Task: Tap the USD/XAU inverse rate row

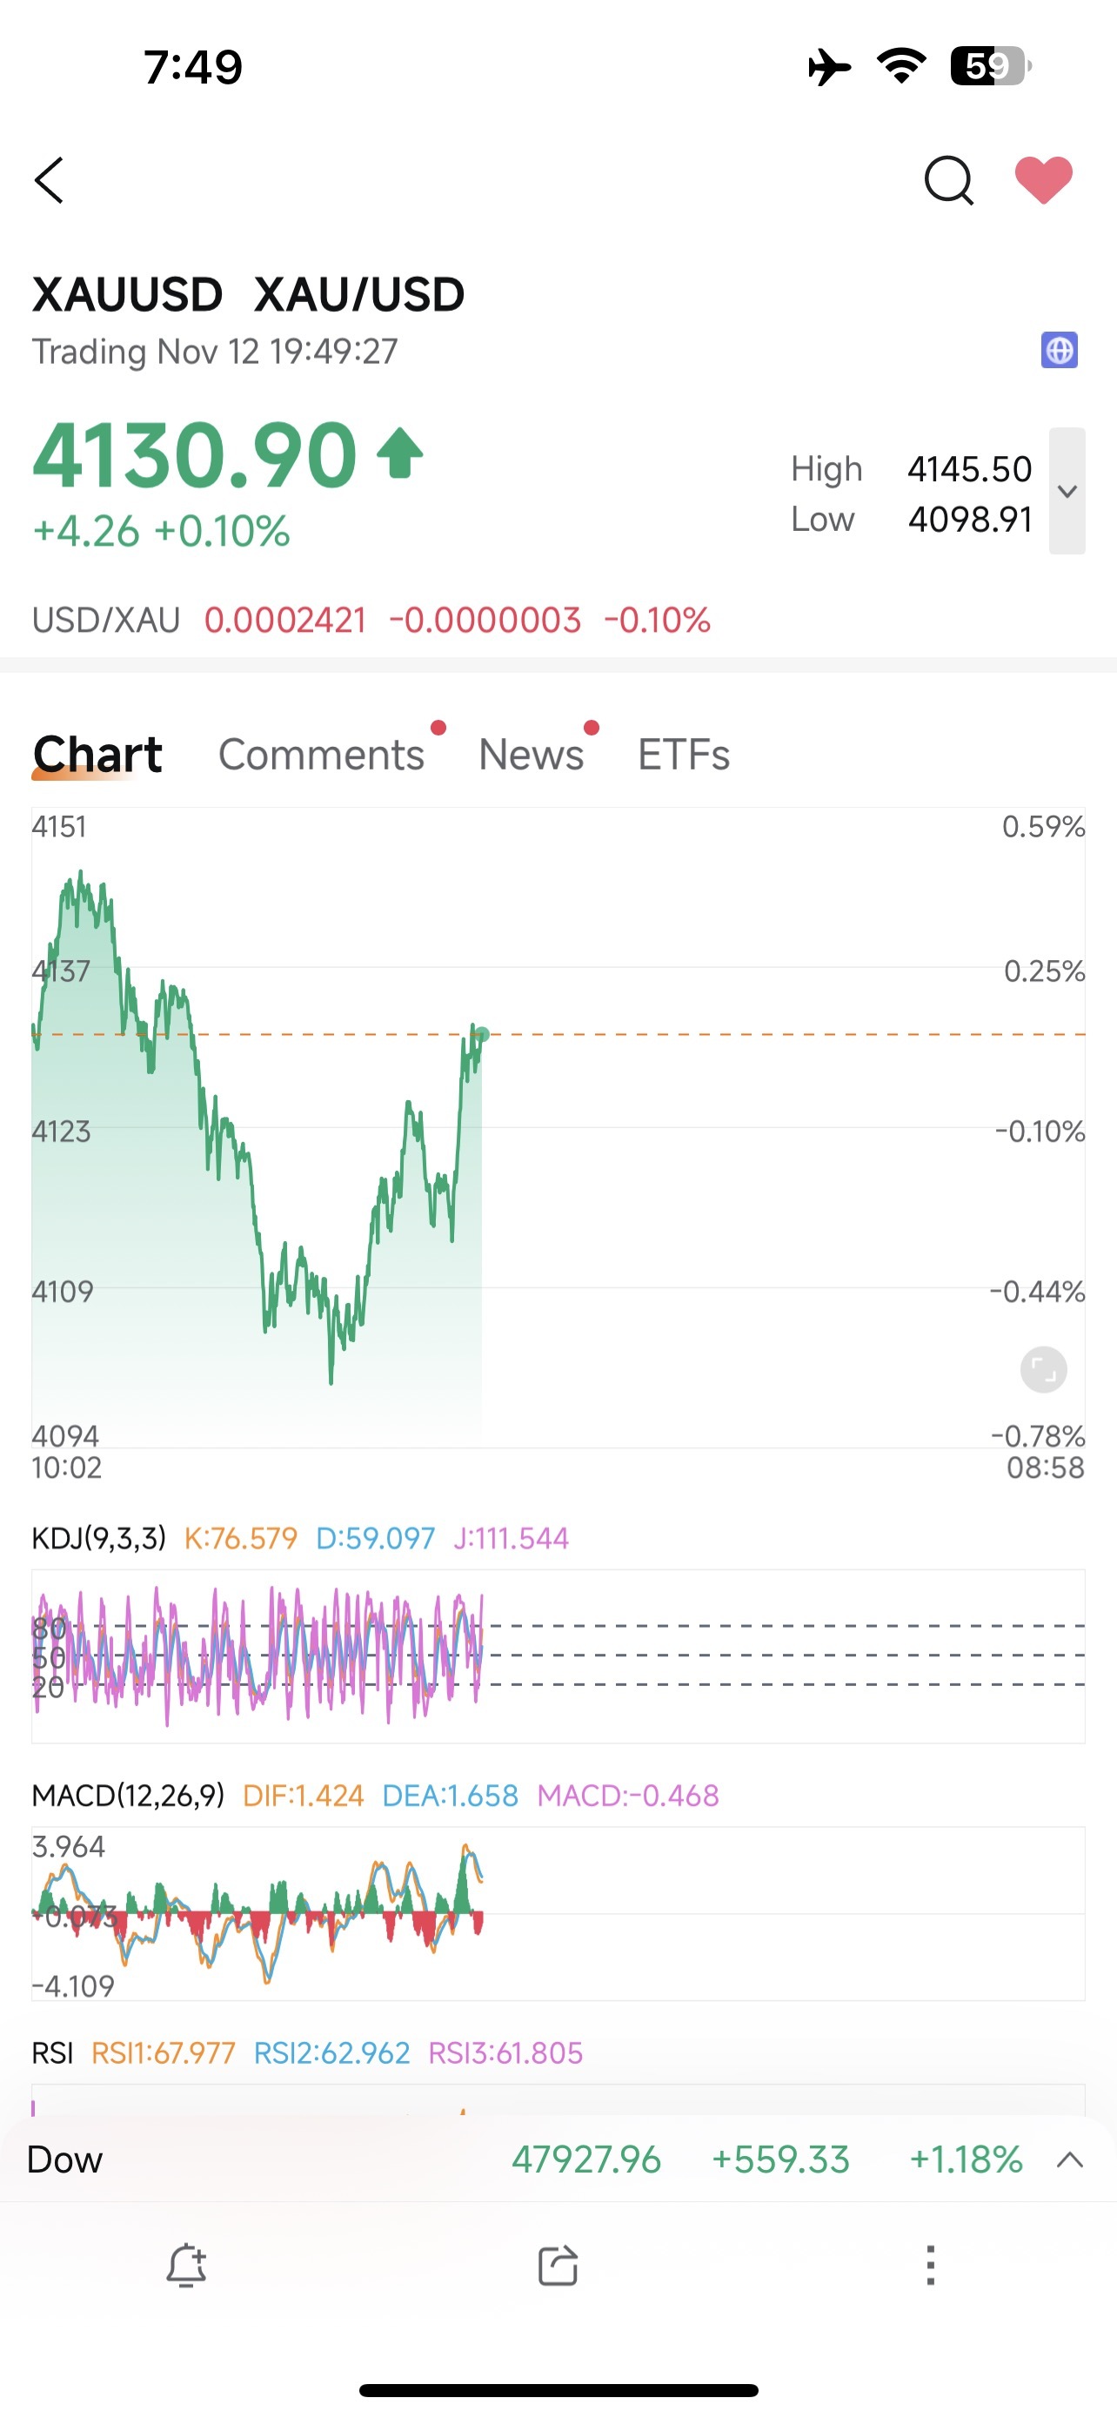Action: [x=371, y=621]
